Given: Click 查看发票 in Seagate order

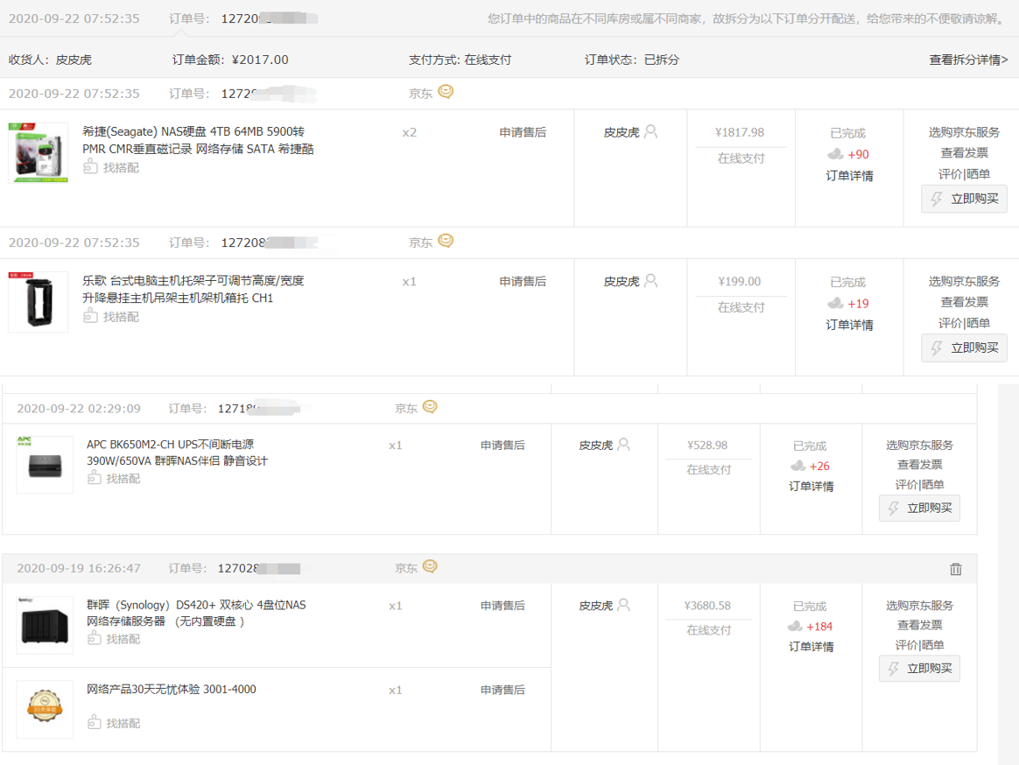Looking at the screenshot, I should (965, 153).
